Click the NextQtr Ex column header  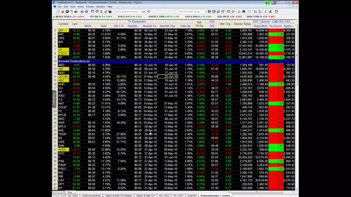click(x=149, y=26)
